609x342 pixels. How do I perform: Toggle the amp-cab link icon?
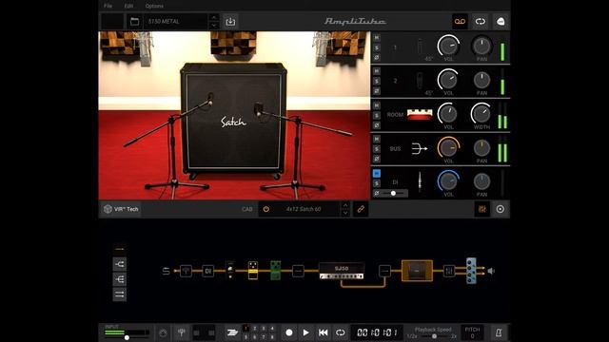click(x=361, y=209)
